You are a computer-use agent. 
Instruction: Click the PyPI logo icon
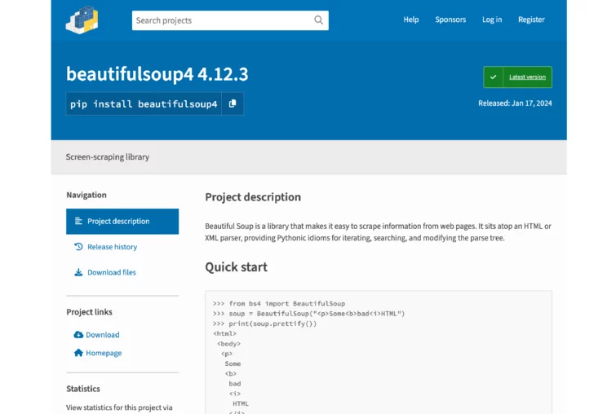(x=82, y=20)
